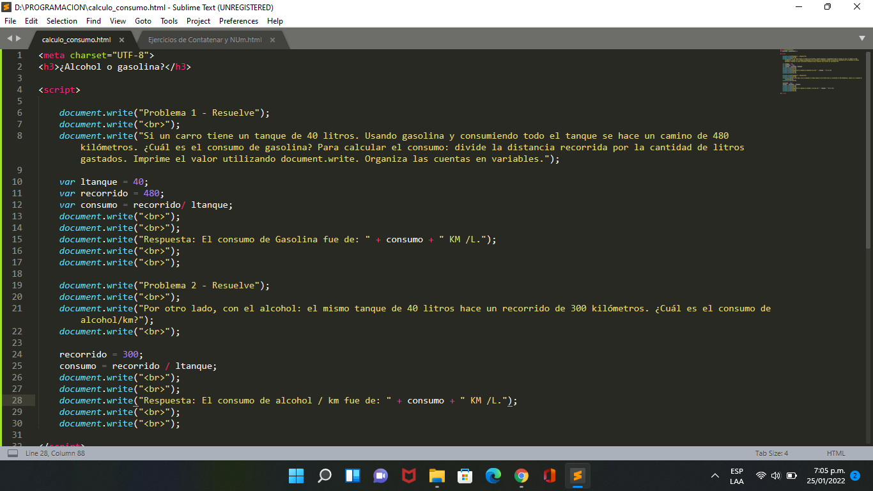Place cursor on 'var recorrido = 480;' line
This screenshot has width=873, height=491.
coord(112,193)
